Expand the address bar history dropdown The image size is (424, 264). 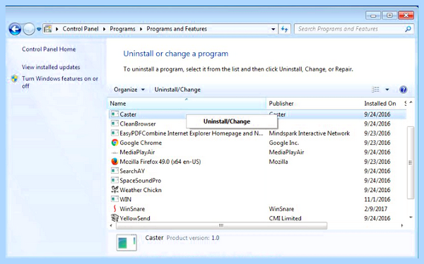(x=273, y=29)
